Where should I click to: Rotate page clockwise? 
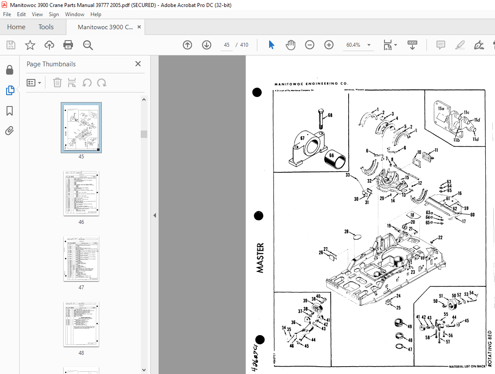point(102,83)
